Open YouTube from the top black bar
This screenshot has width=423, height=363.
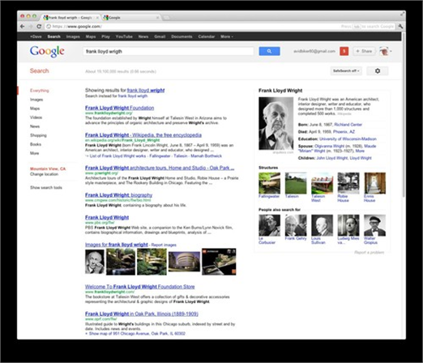[x=124, y=36]
